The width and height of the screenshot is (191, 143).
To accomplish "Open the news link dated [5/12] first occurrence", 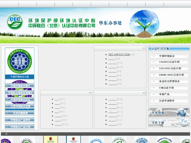I will pos(112,63).
